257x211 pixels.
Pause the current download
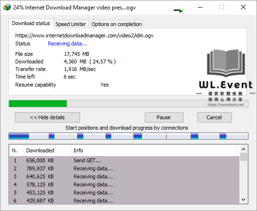(164, 117)
